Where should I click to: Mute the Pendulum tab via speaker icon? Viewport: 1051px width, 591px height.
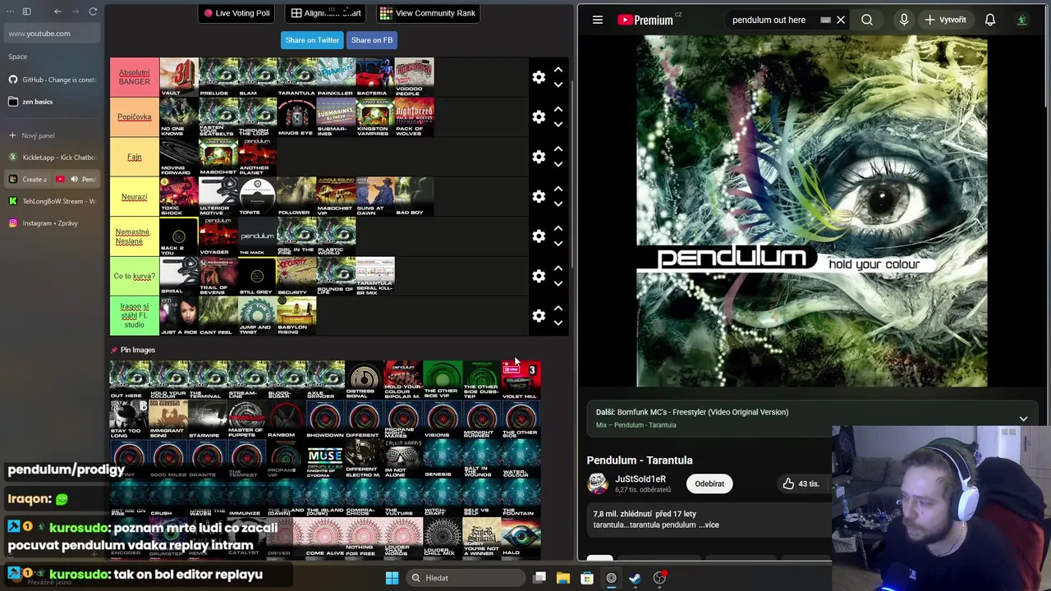point(74,179)
